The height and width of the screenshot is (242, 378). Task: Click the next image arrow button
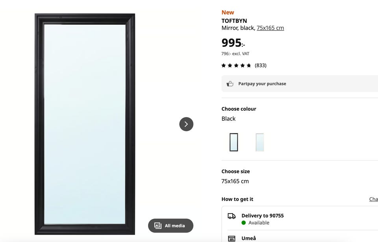[186, 124]
